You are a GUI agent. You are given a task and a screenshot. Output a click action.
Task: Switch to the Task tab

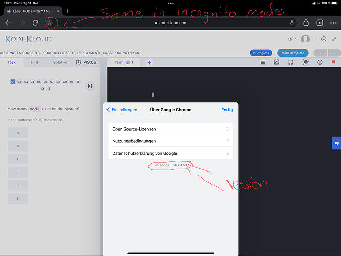12,62
